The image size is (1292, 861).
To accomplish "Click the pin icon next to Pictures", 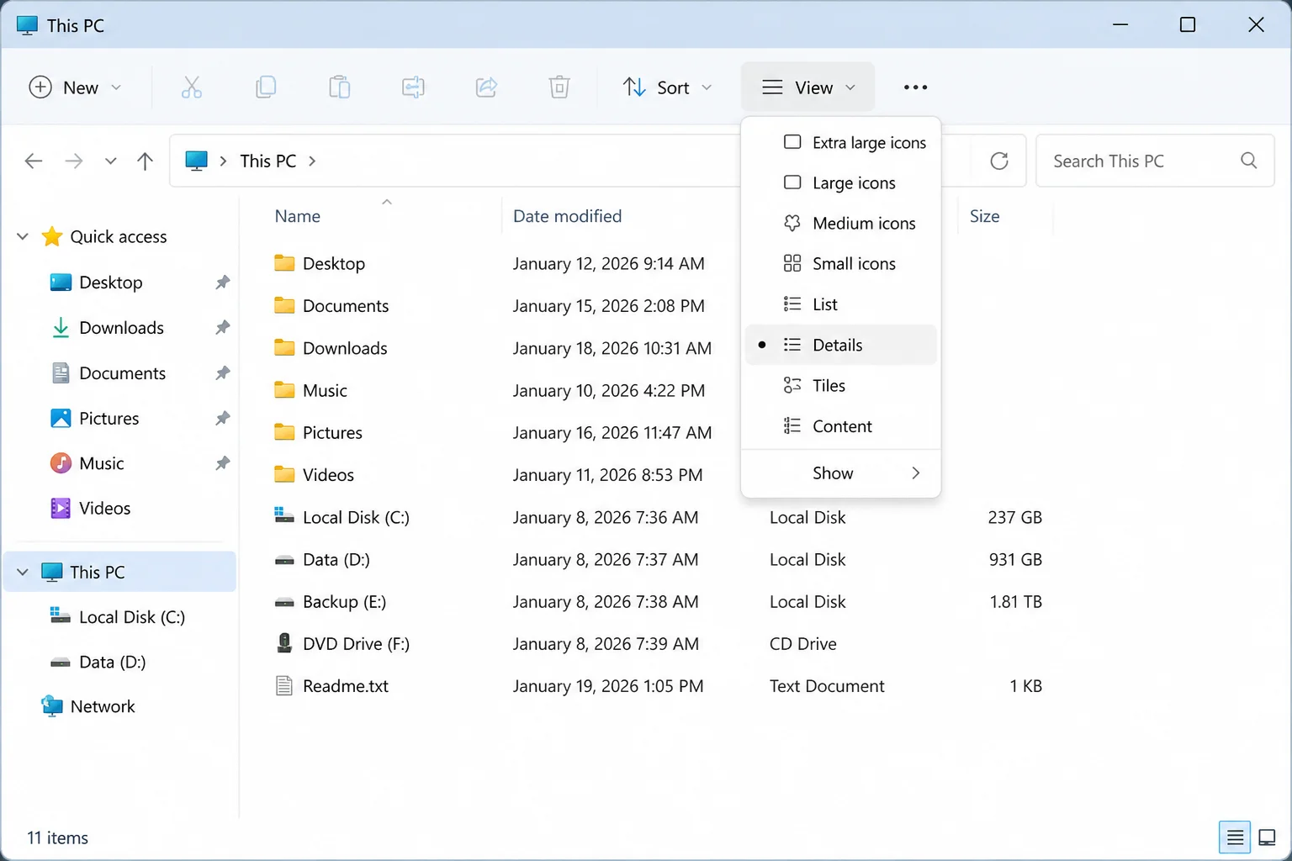I will pos(222,418).
